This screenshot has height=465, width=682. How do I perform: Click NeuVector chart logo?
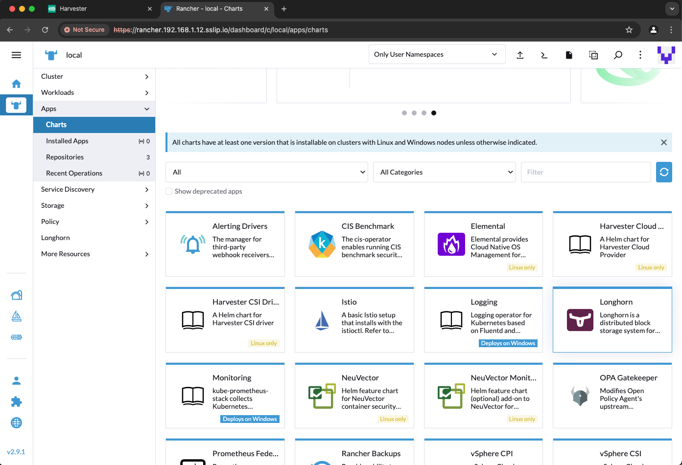pyautogui.click(x=322, y=396)
